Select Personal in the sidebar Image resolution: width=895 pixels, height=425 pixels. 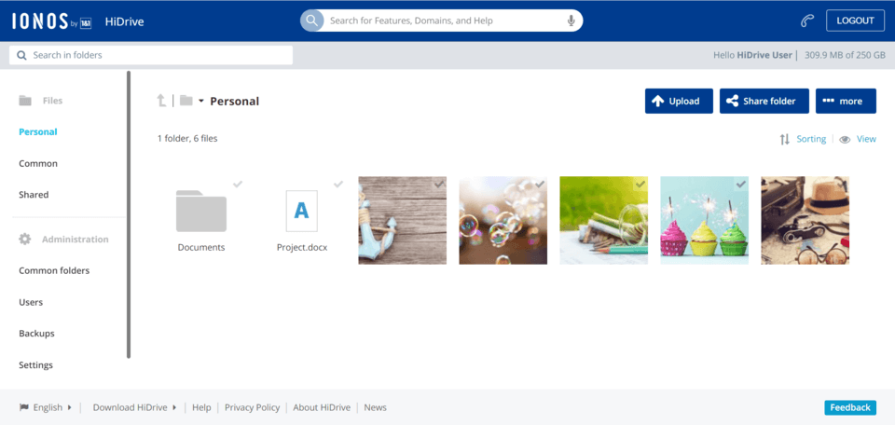click(38, 131)
